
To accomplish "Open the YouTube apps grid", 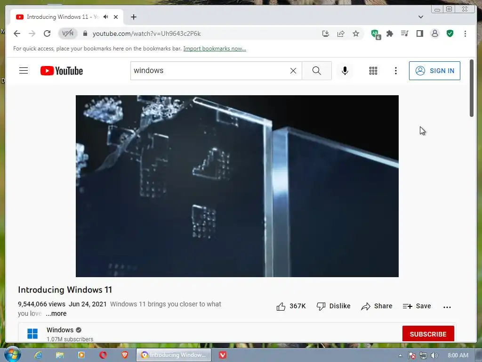I will tap(373, 71).
